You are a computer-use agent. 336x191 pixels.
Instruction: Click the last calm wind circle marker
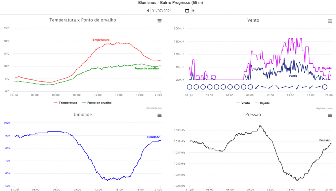(x=325, y=87)
